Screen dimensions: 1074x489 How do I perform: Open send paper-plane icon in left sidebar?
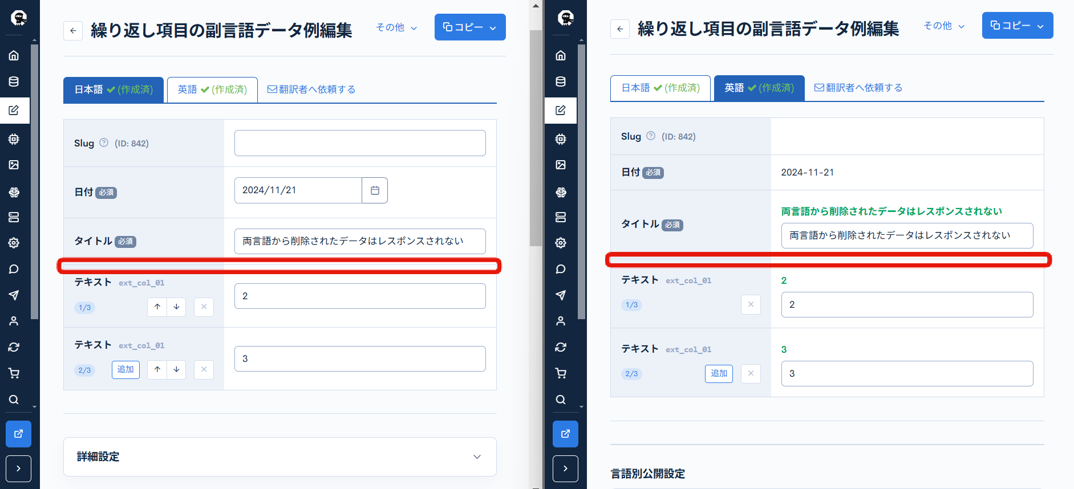click(x=14, y=295)
